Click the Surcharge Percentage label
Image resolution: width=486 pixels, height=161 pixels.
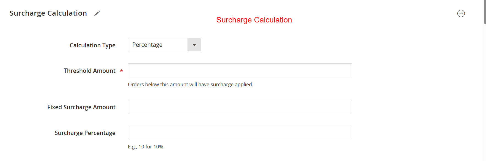[85, 133]
